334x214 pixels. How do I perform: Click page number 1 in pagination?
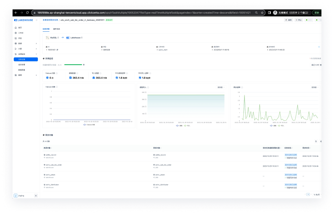(x=308, y=194)
